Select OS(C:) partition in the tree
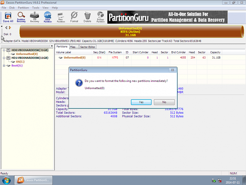This screenshot has height=185, width=246. click(x=20, y=62)
